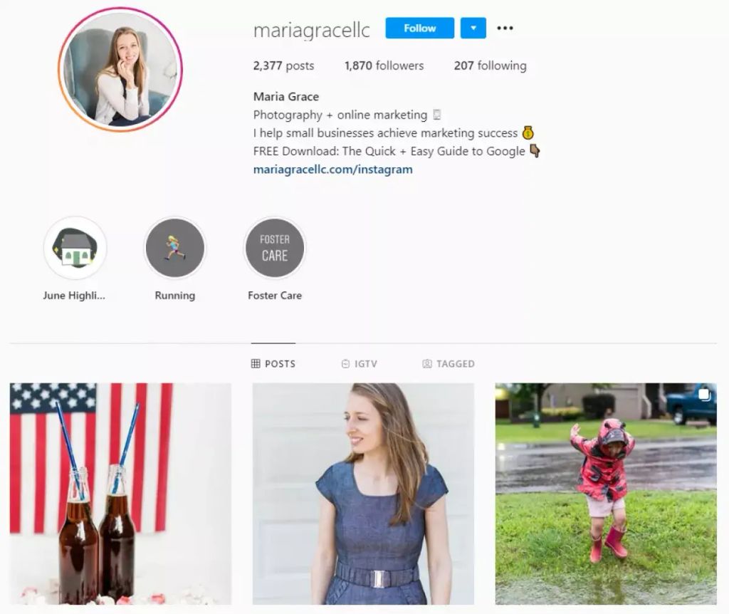Click the tagged photos icon
Viewport: 729px width, 614px height.
coord(427,364)
